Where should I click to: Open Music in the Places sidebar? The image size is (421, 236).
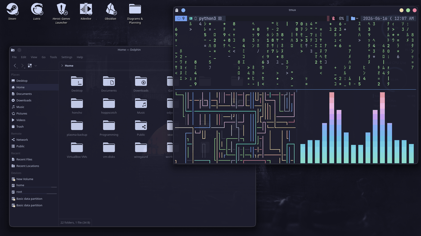click(34, 107)
